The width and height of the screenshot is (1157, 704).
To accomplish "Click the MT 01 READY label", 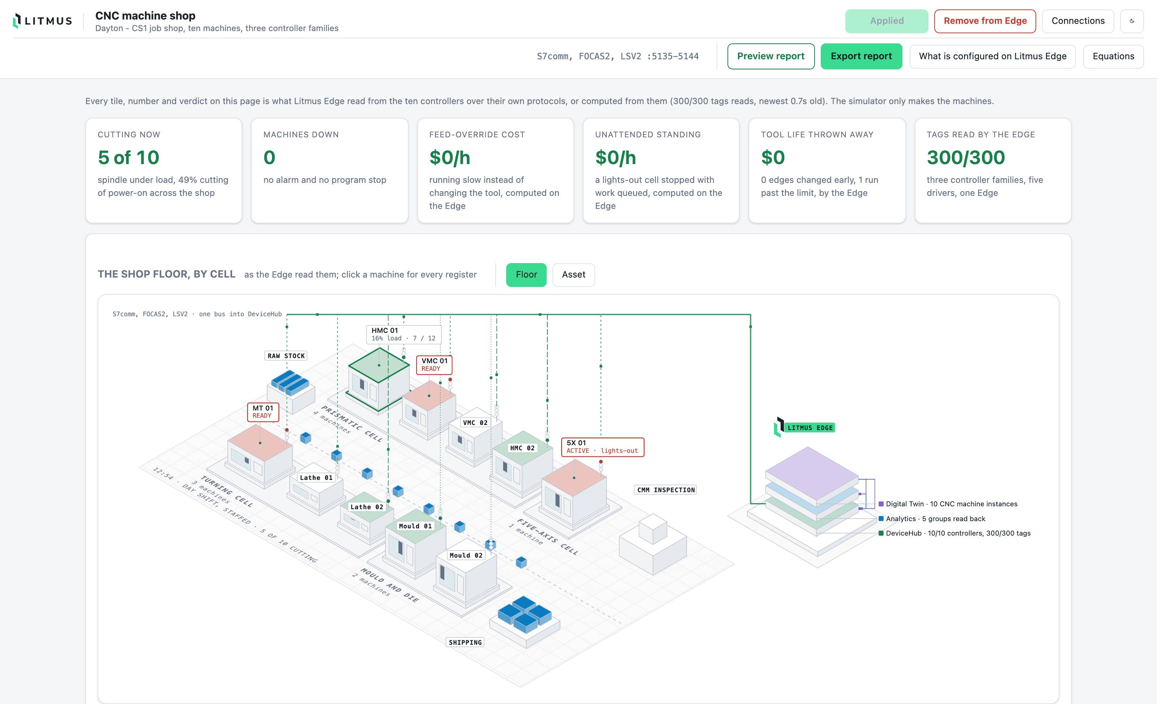I will (262, 412).
